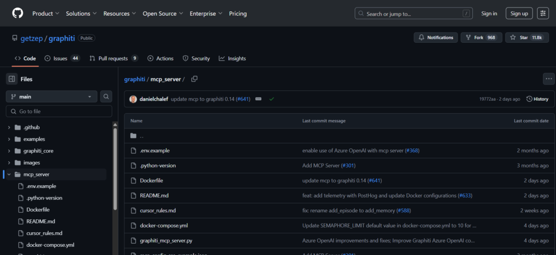Open pull request #588 link
The height and width of the screenshot is (255, 556).
(403, 211)
